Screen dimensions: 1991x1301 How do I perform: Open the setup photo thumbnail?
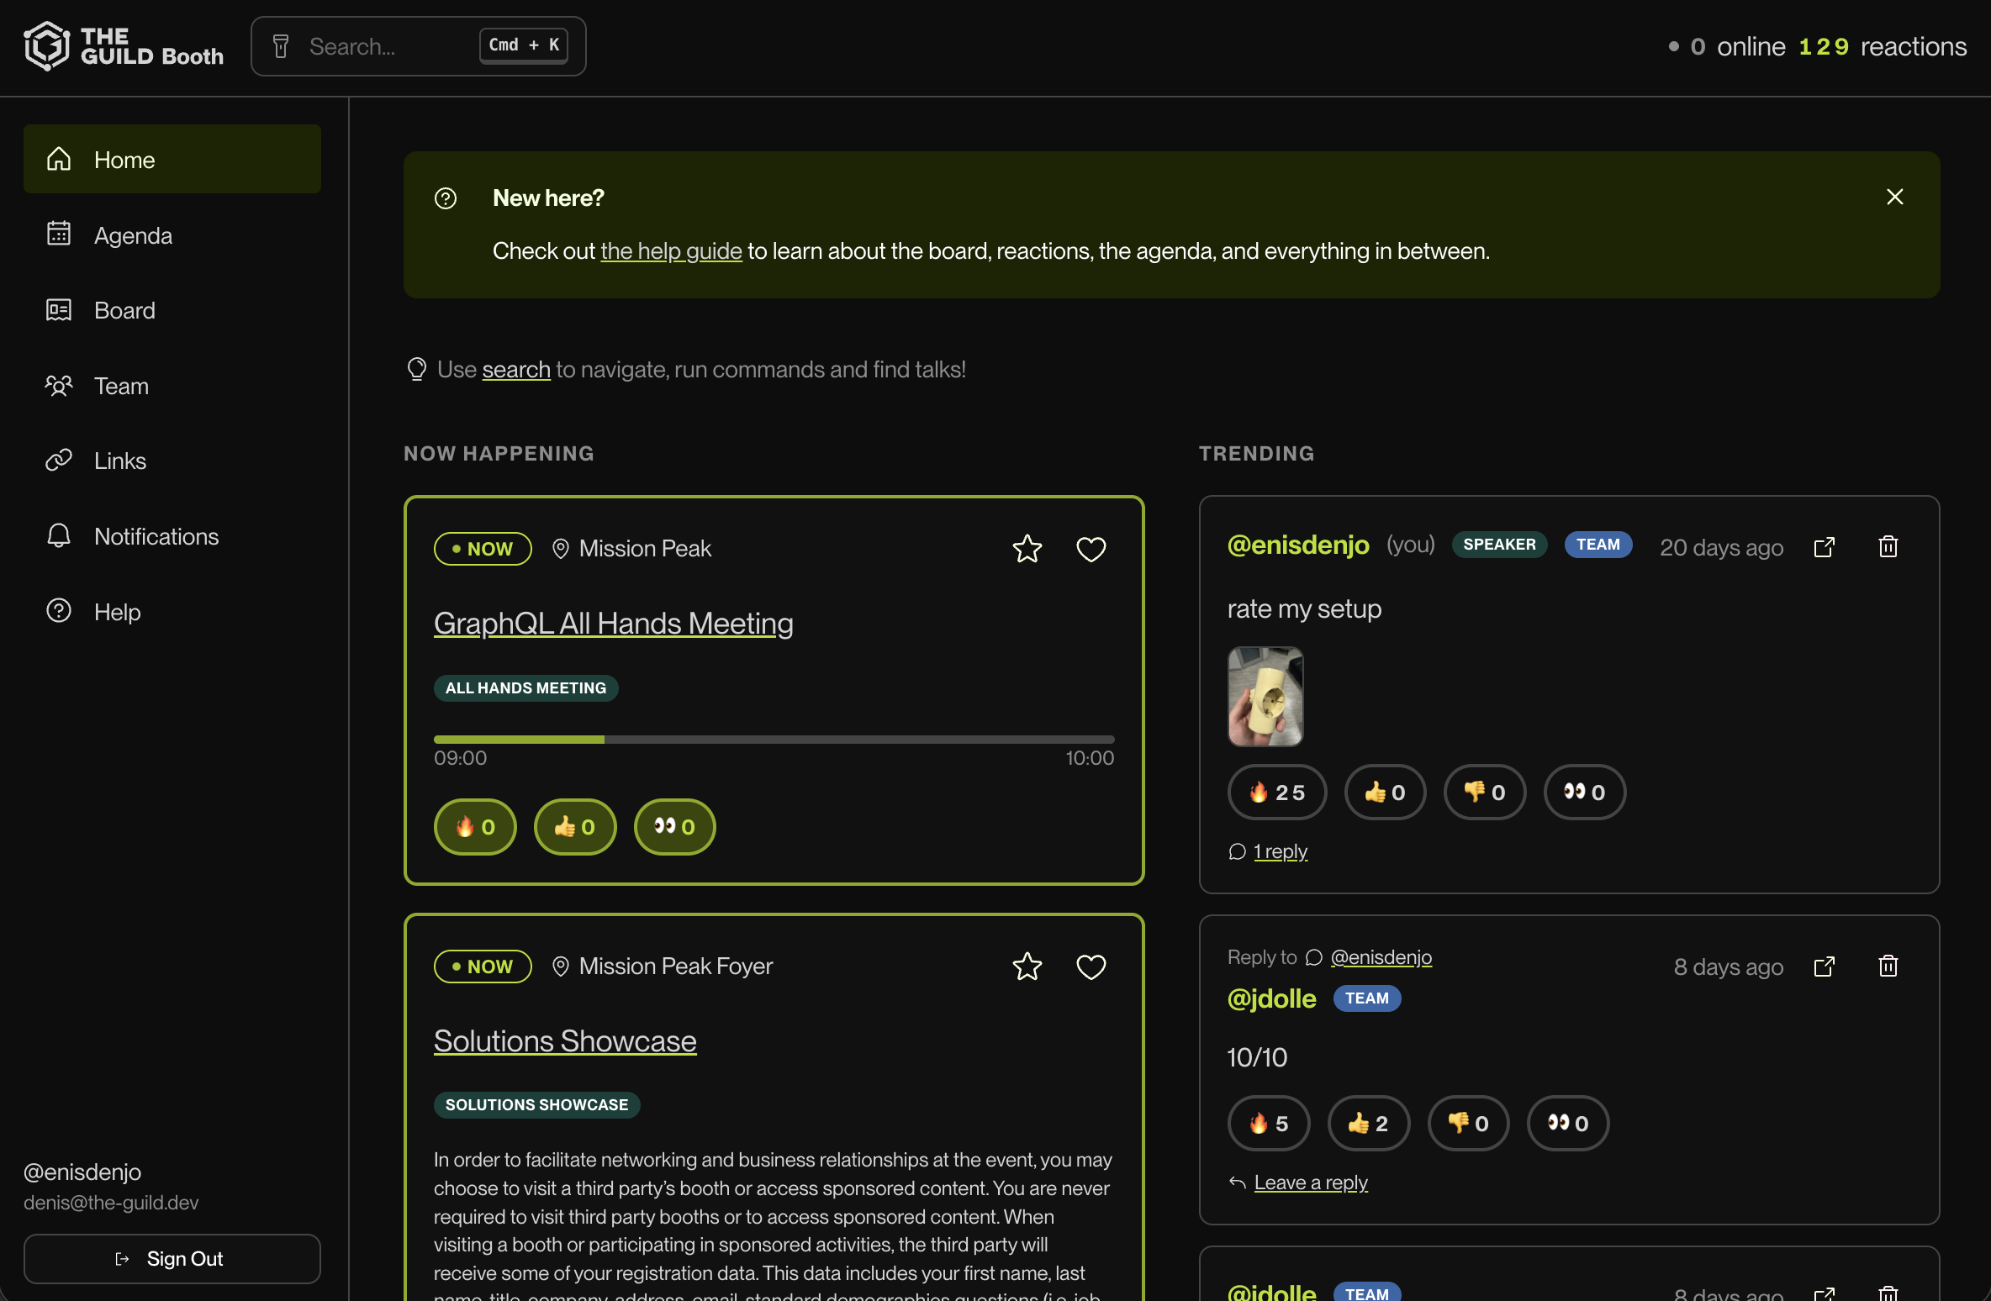pos(1265,696)
